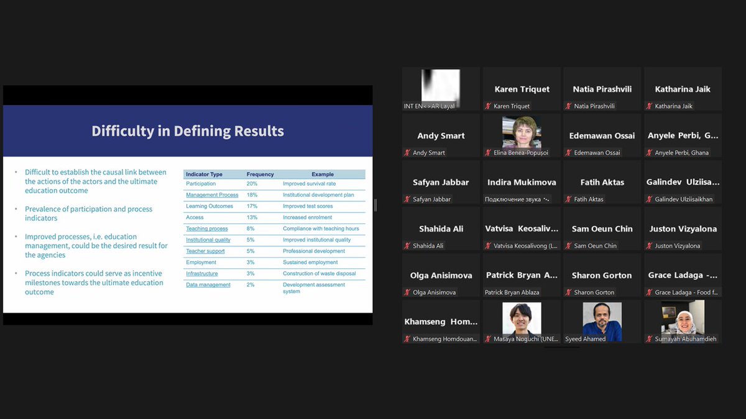Open the Data management link in the table
The height and width of the screenshot is (419, 746).
coord(208,284)
